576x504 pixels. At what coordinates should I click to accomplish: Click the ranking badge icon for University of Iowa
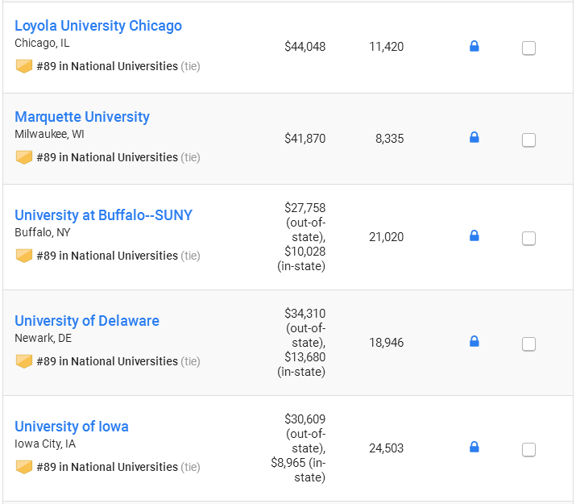pos(24,467)
